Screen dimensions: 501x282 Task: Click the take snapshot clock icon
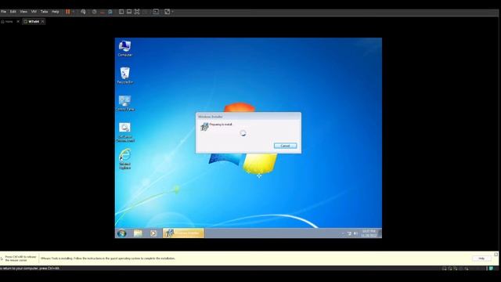tap(94, 12)
